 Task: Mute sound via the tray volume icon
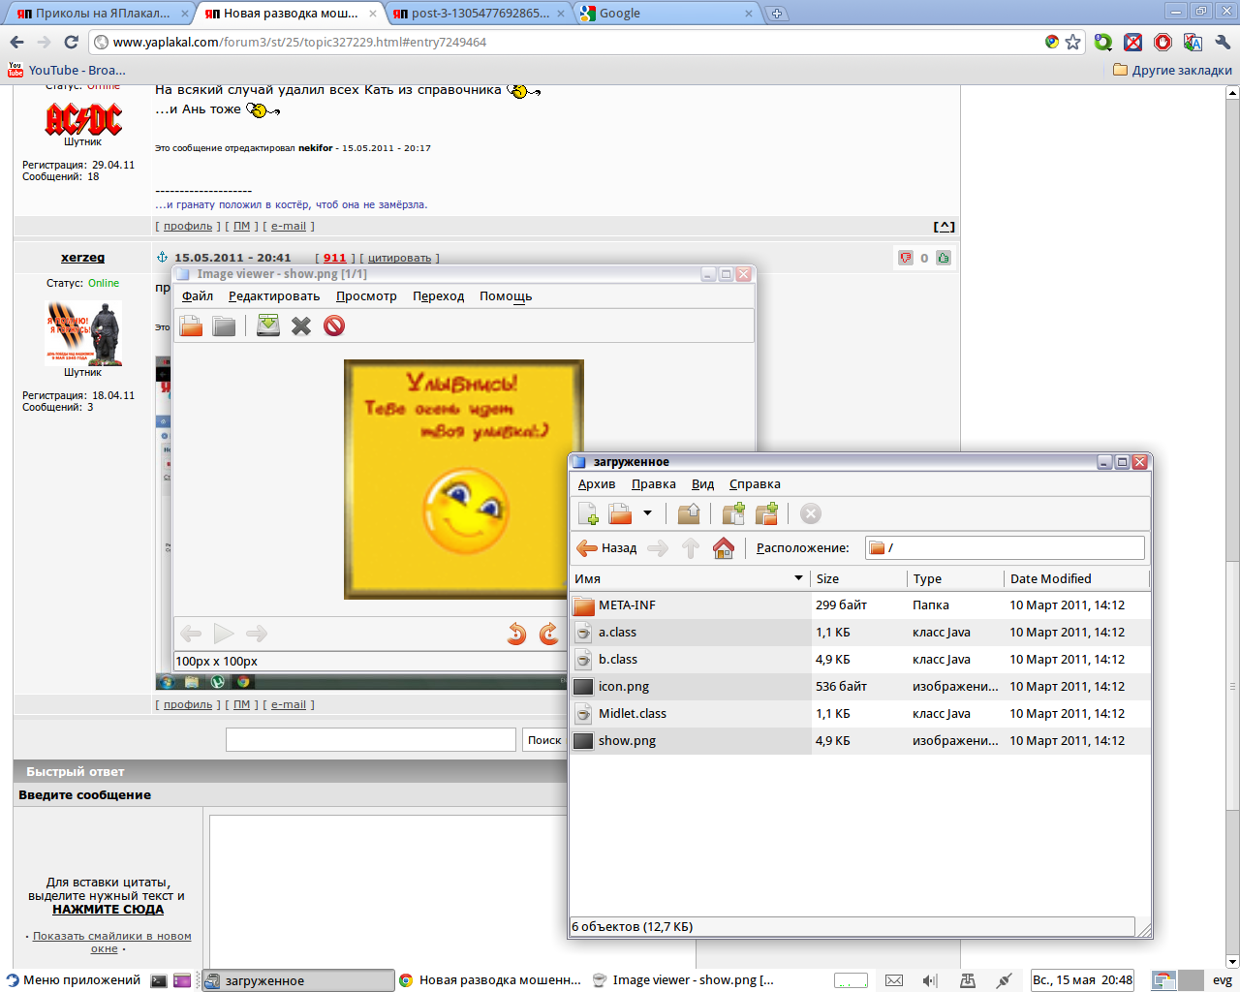tap(930, 980)
